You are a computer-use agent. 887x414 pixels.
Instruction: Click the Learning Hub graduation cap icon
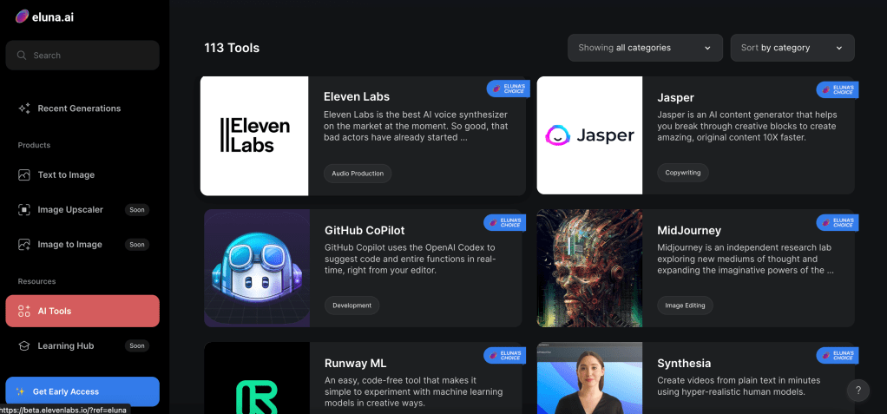tap(23, 345)
